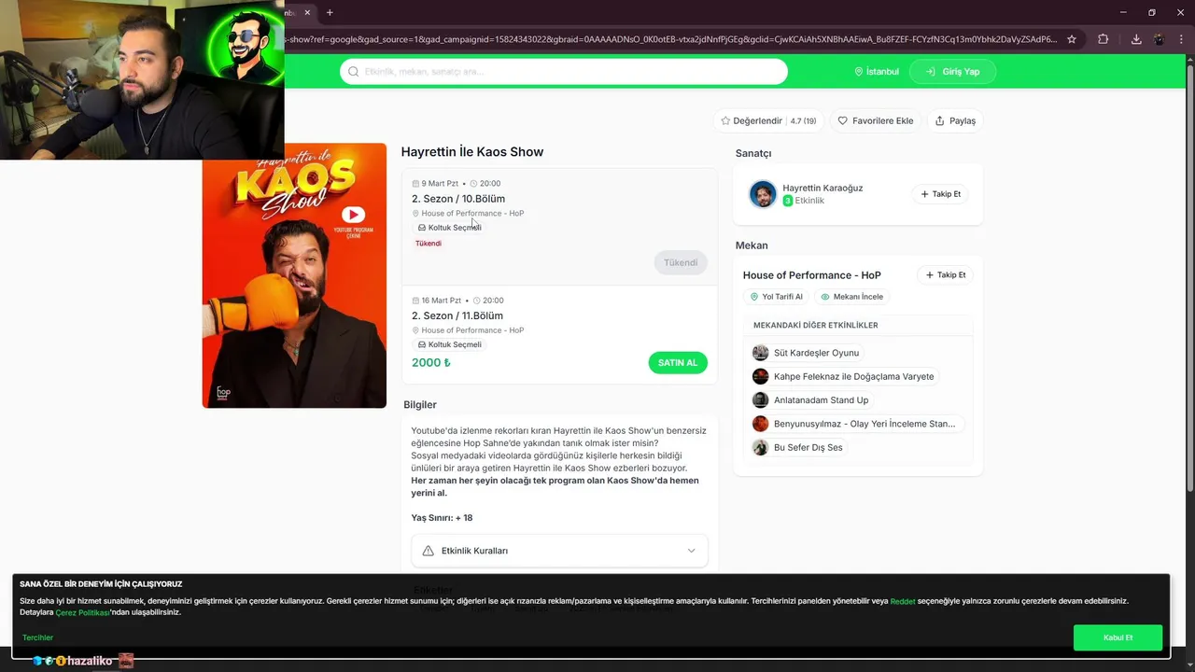Follow House of Performance venue

click(x=946, y=275)
